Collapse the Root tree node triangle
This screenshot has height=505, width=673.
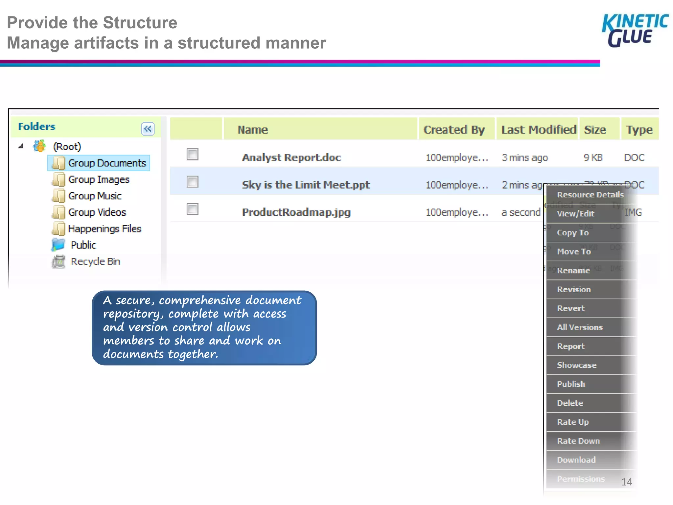point(21,146)
